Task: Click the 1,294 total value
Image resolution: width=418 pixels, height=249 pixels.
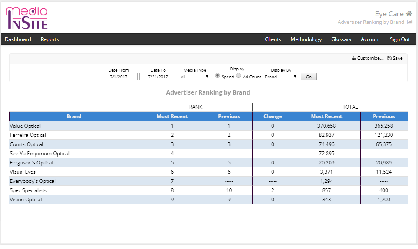Action: 327,181
